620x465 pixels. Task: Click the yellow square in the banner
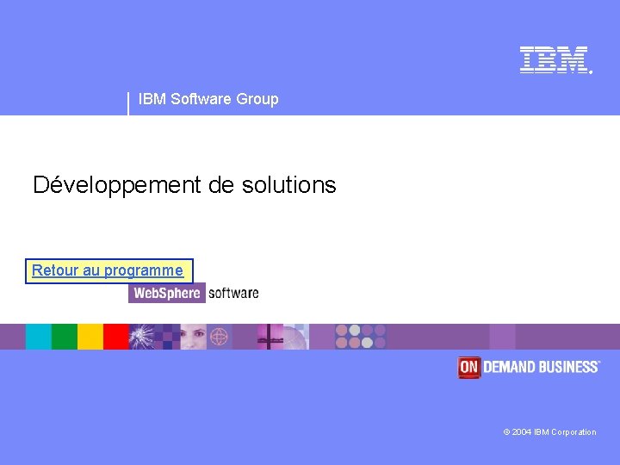tap(90, 337)
